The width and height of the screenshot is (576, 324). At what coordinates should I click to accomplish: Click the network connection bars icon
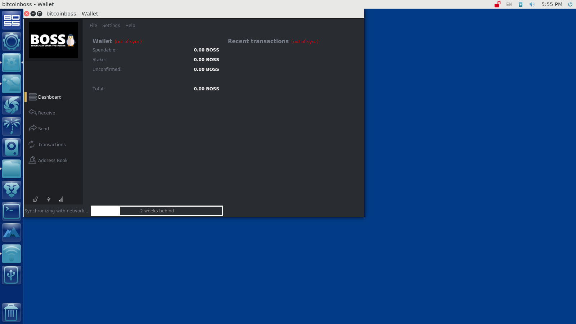[61, 199]
